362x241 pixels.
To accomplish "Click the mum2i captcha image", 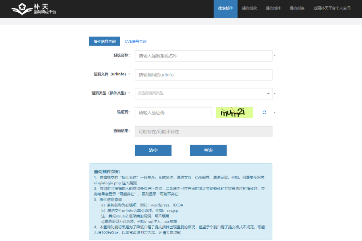I will pos(234,113).
